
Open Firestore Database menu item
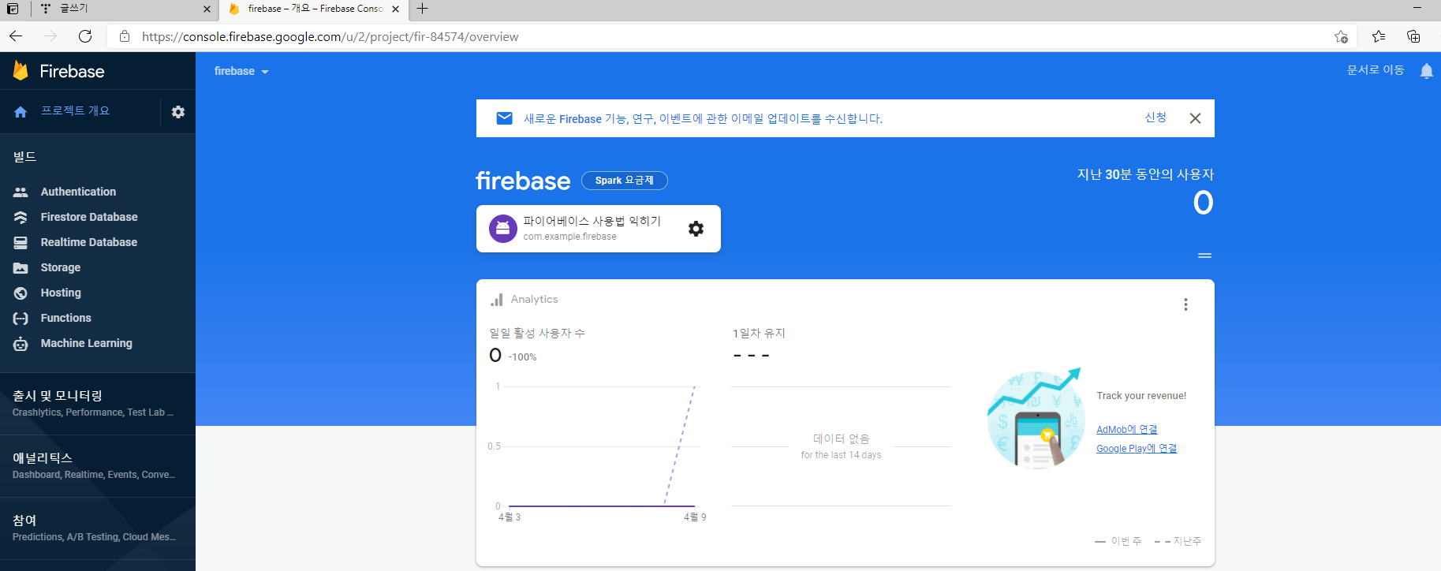[98, 217]
